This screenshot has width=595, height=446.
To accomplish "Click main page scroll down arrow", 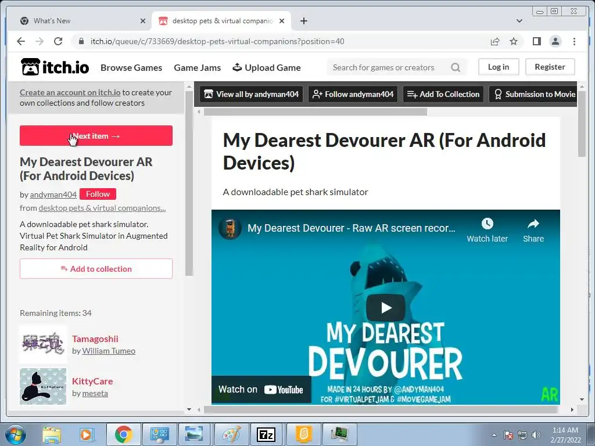I will [582, 400].
